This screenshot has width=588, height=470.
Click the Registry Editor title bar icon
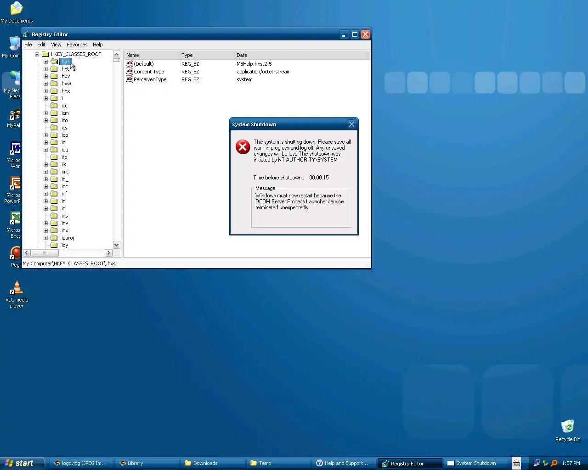pyautogui.click(x=26, y=34)
